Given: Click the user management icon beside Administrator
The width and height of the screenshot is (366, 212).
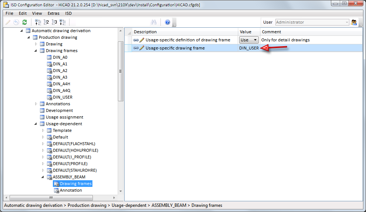Looking at the screenshot, I should 354,22.
